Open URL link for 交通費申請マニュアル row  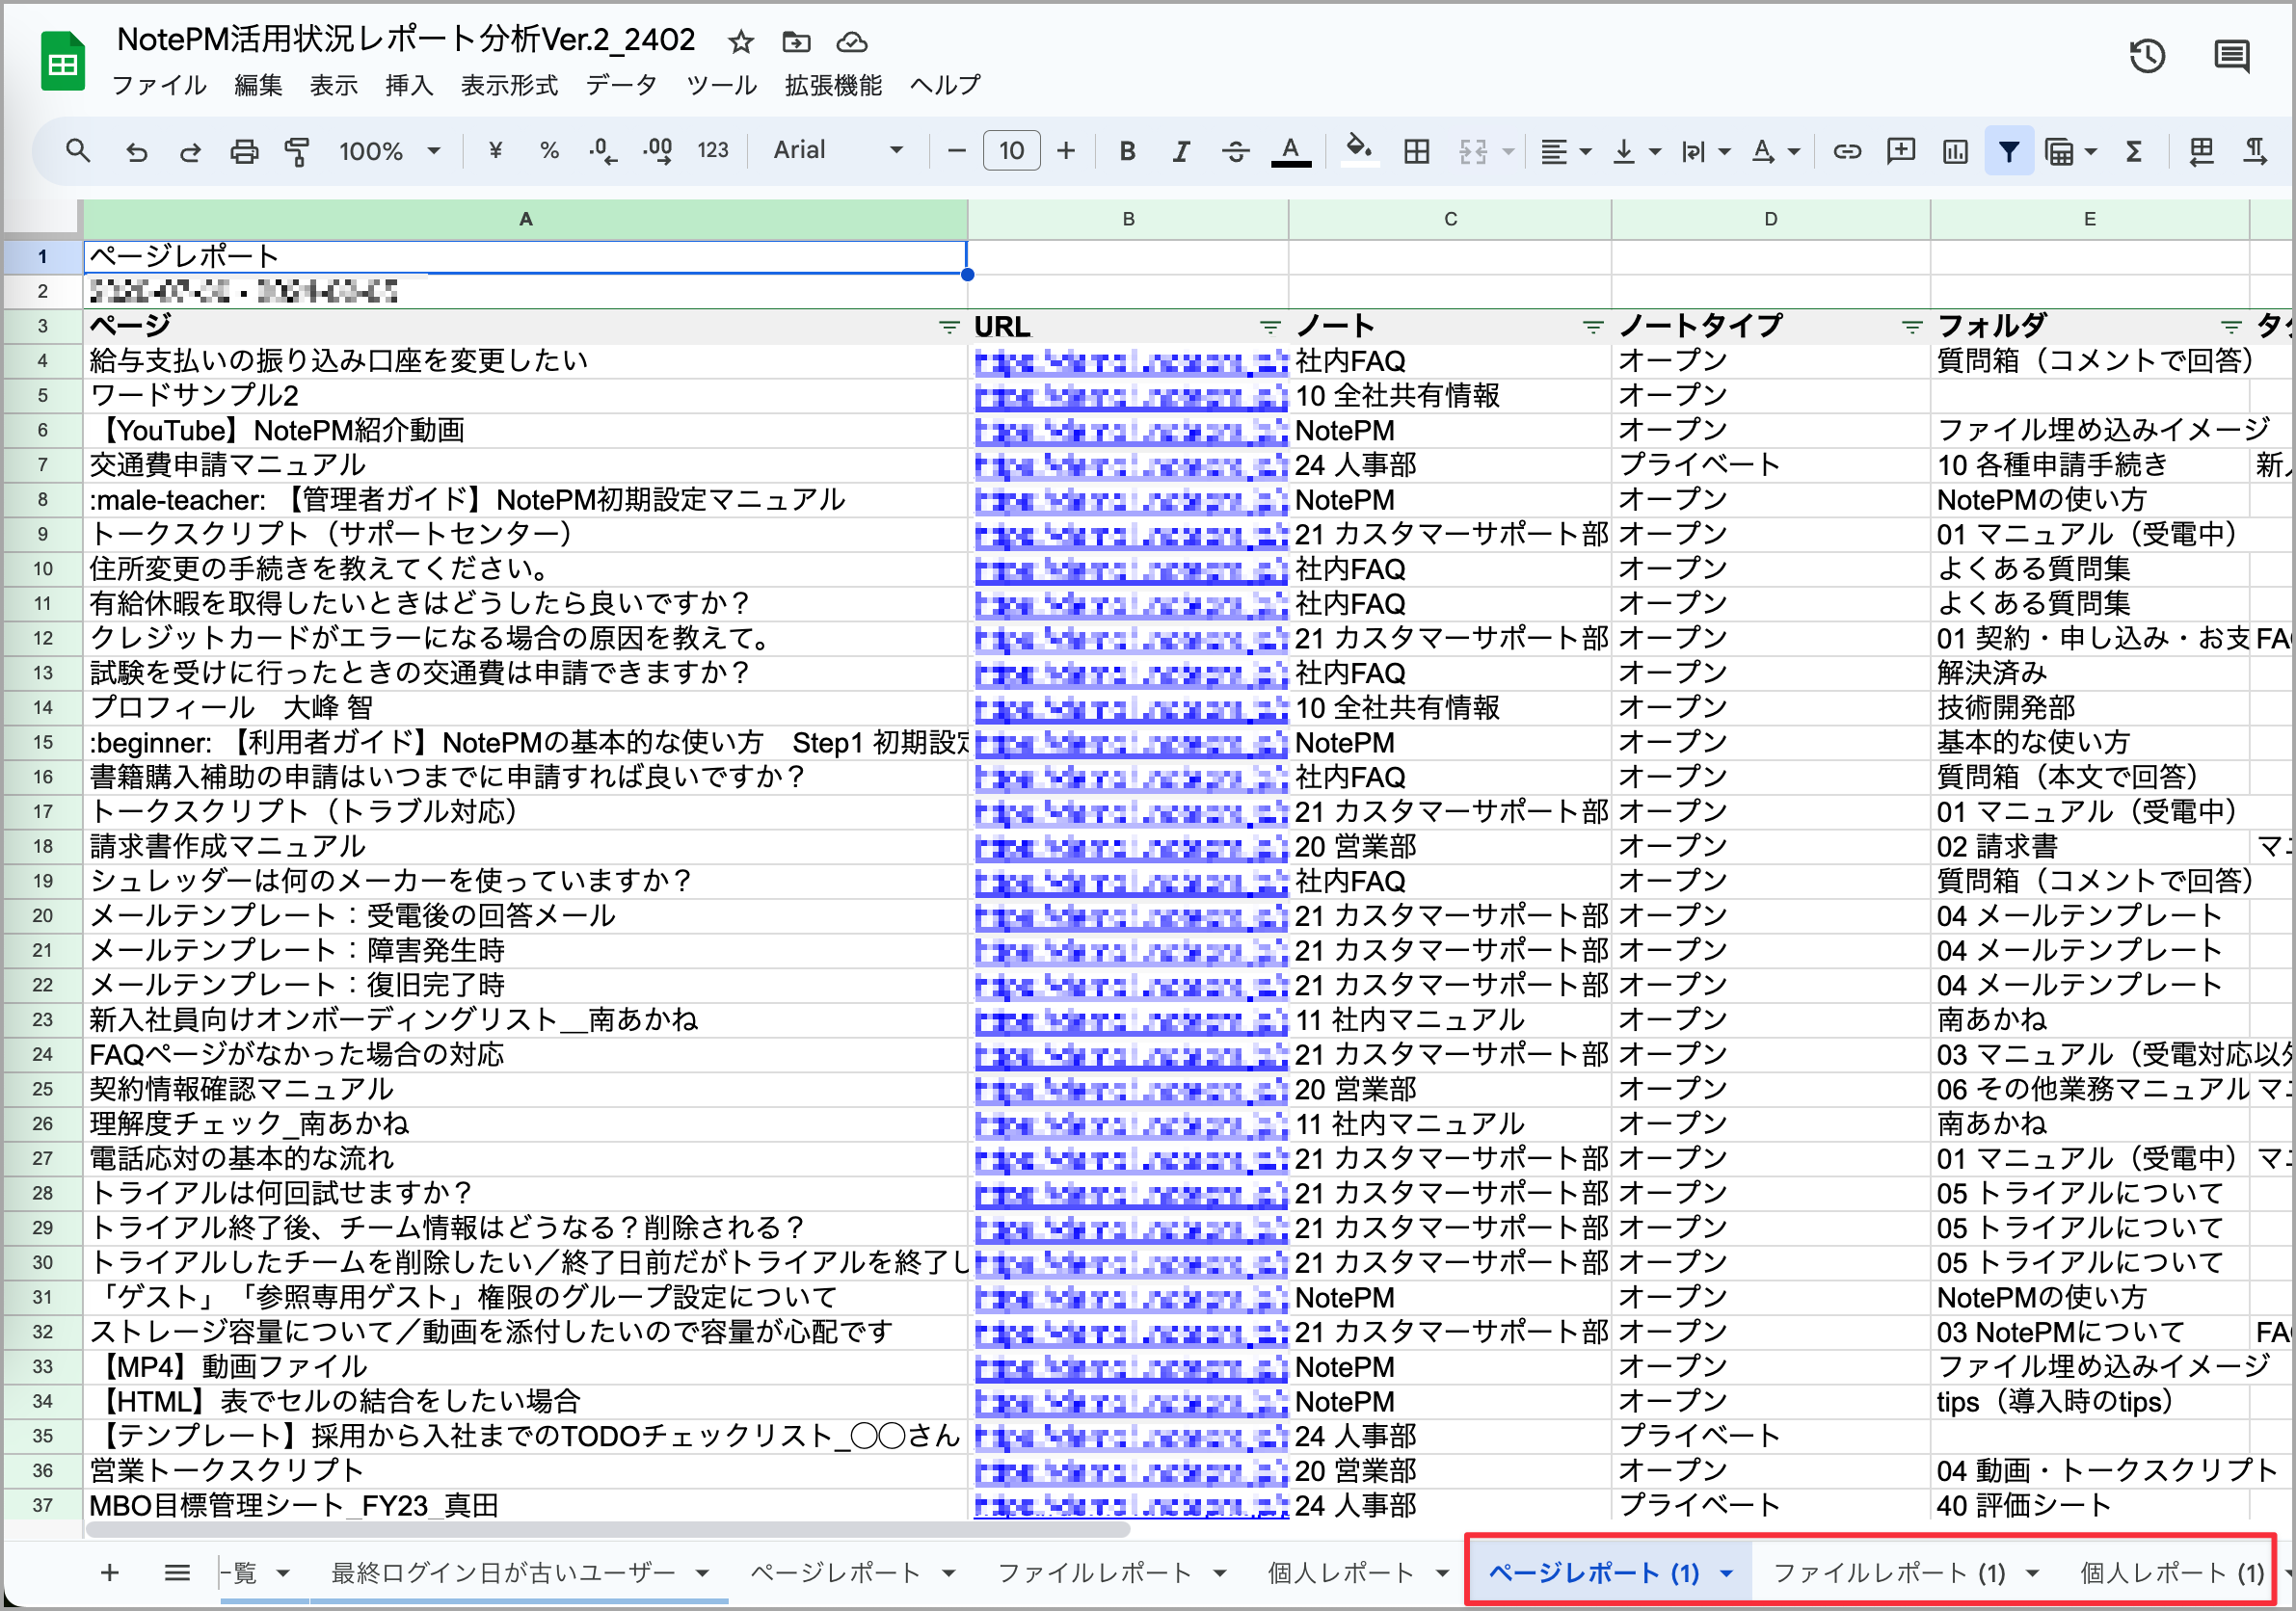1131,465
